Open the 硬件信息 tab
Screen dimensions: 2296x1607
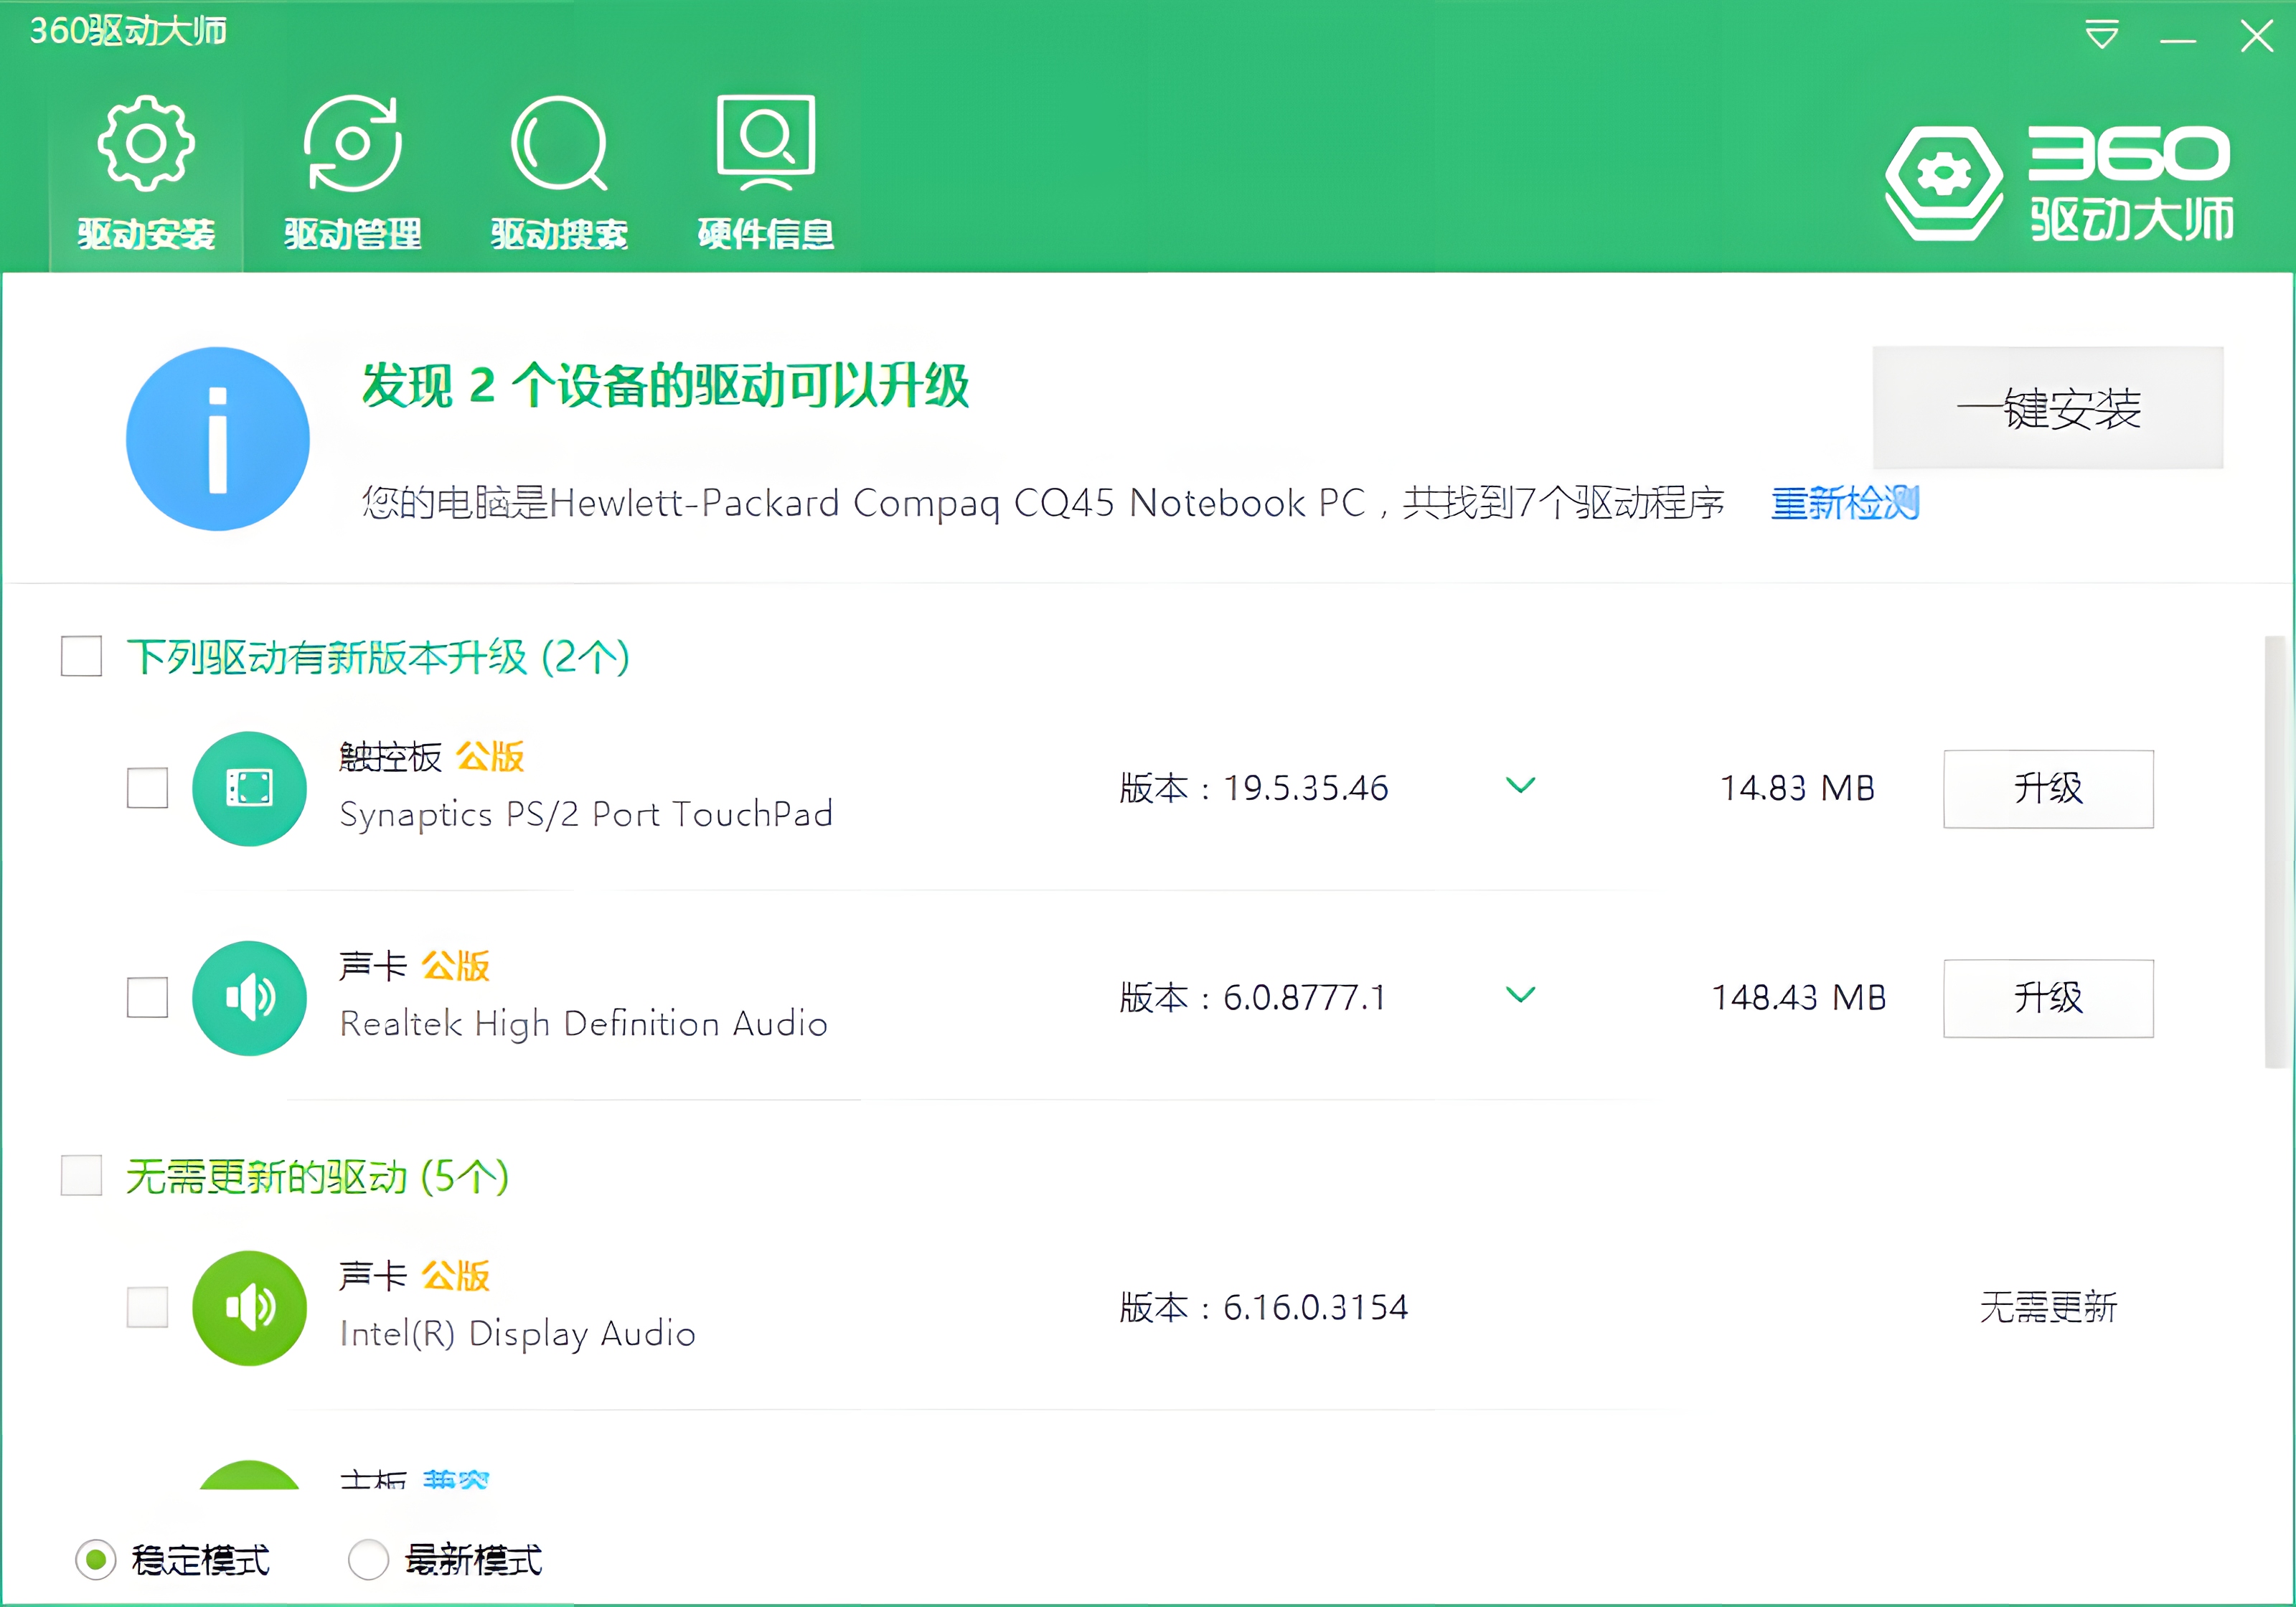(766, 173)
